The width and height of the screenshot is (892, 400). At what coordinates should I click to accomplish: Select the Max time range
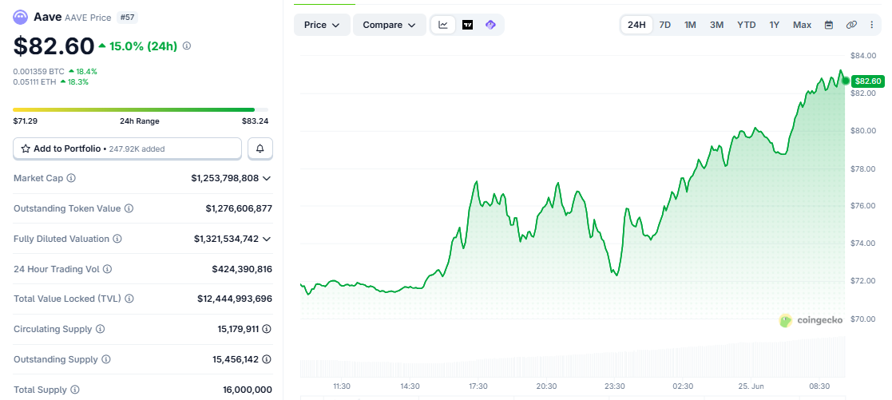point(802,25)
